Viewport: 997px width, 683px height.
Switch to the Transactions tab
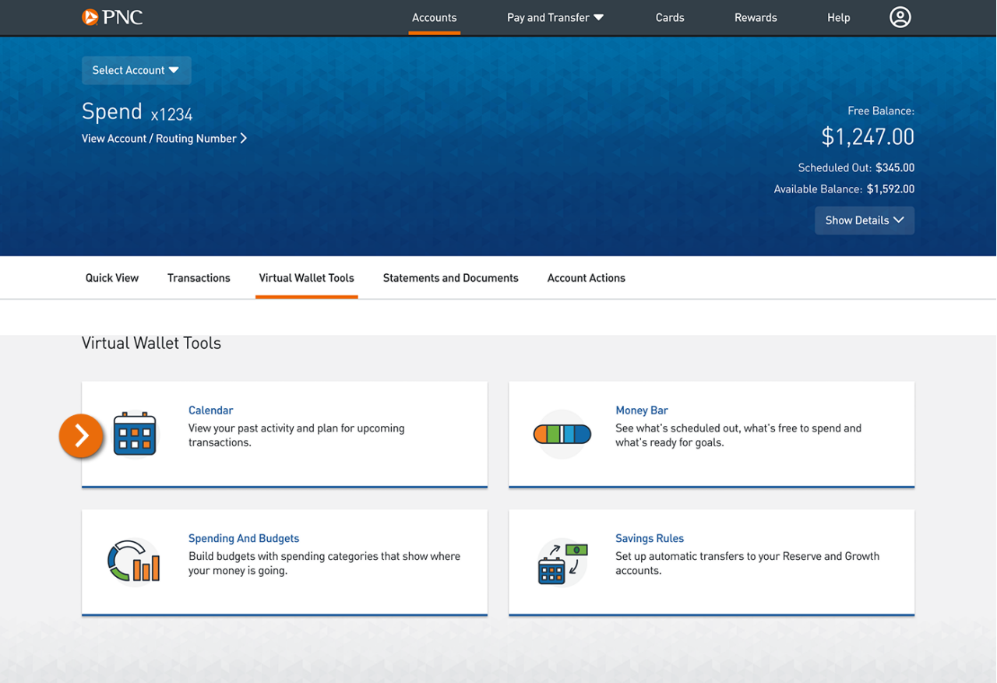point(199,277)
